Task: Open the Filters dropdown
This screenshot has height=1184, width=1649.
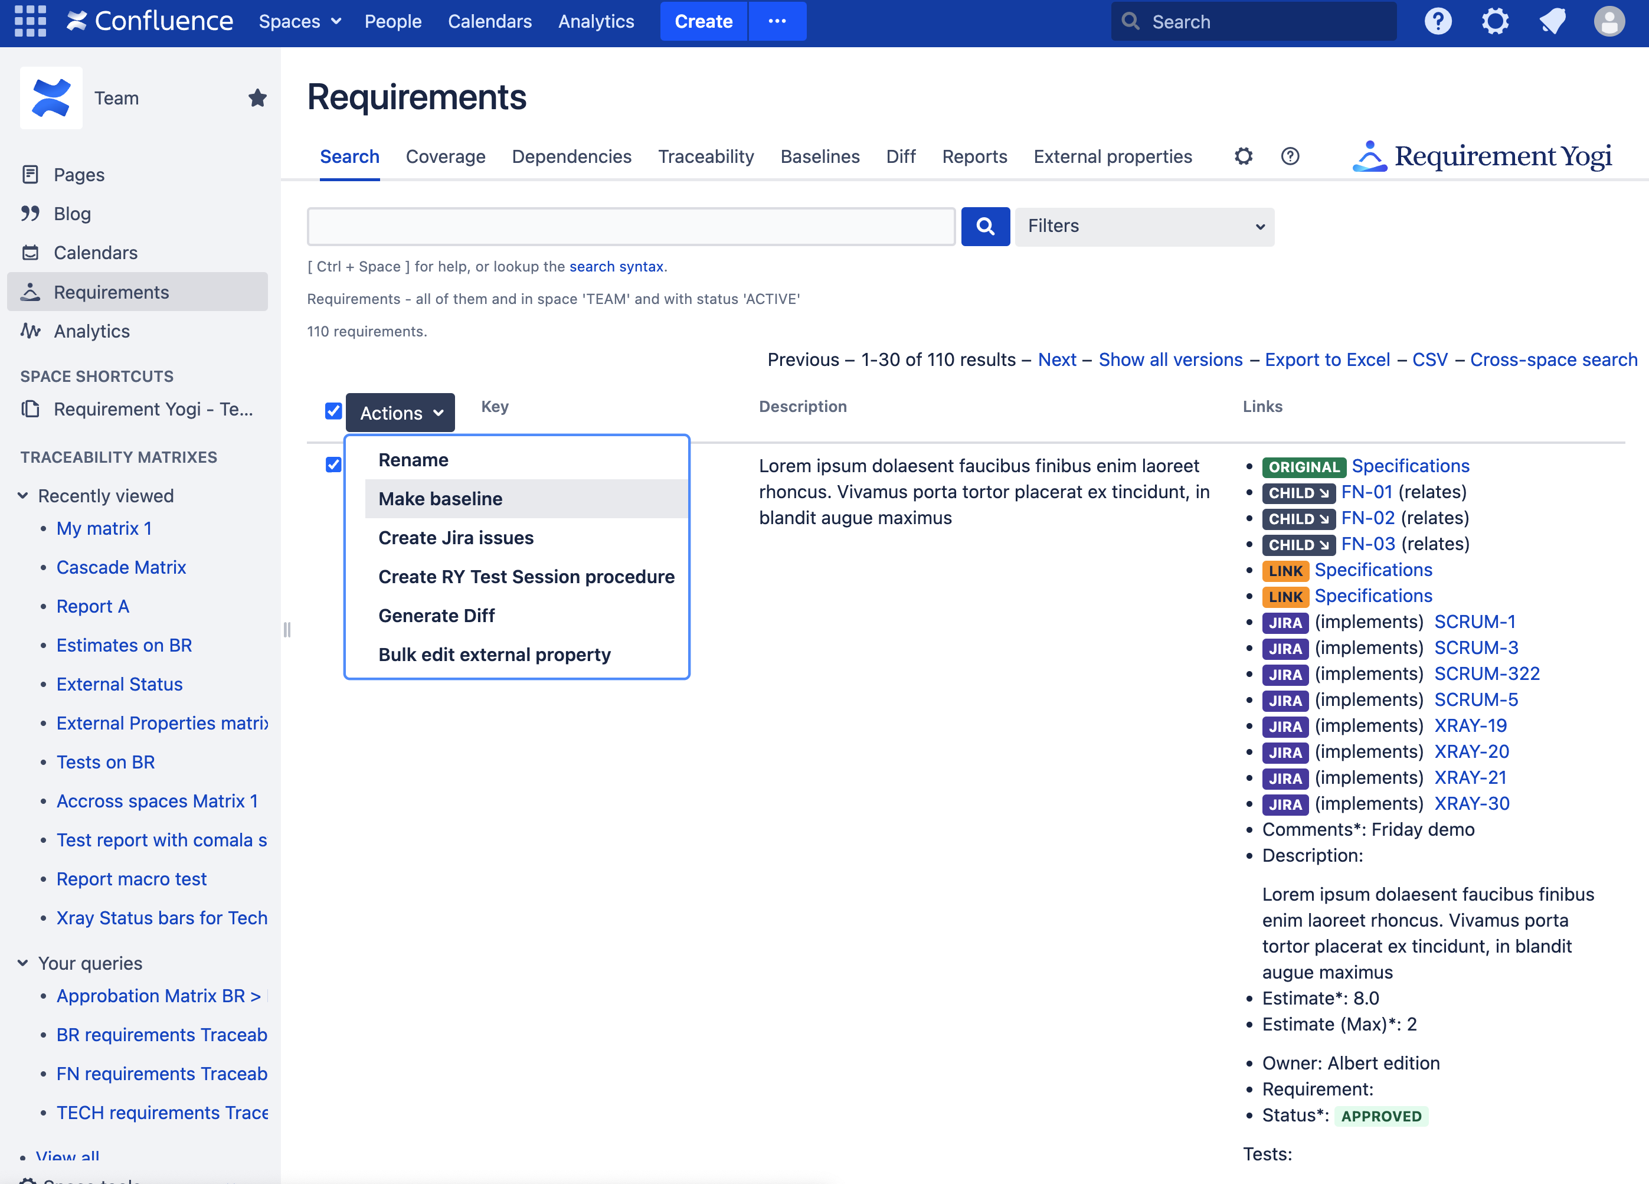Action: click(x=1144, y=226)
